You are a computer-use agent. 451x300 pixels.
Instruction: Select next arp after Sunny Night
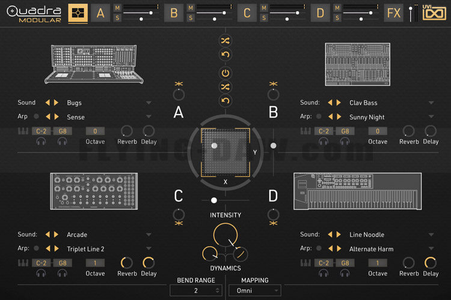tap(339, 116)
